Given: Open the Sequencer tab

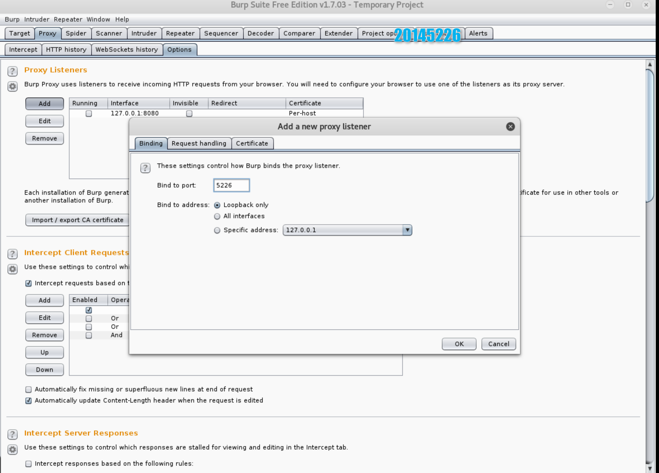Looking at the screenshot, I should coord(221,34).
